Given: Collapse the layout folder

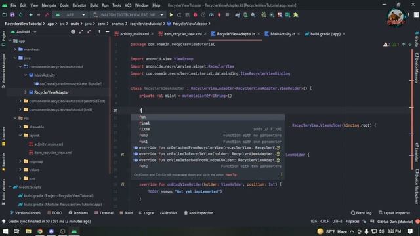Looking at the screenshot, I should (x=20, y=136).
